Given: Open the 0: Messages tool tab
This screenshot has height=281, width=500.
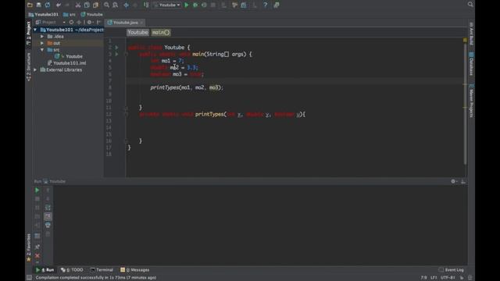Looking at the screenshot, I should point(135,270).
